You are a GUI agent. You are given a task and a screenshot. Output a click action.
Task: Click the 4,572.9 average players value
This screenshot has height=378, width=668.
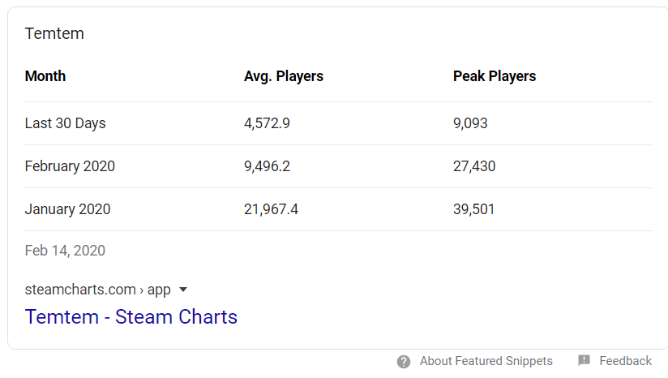[x=267, y=123]
